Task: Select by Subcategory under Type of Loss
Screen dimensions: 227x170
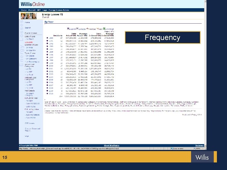Action: point(32,62)
